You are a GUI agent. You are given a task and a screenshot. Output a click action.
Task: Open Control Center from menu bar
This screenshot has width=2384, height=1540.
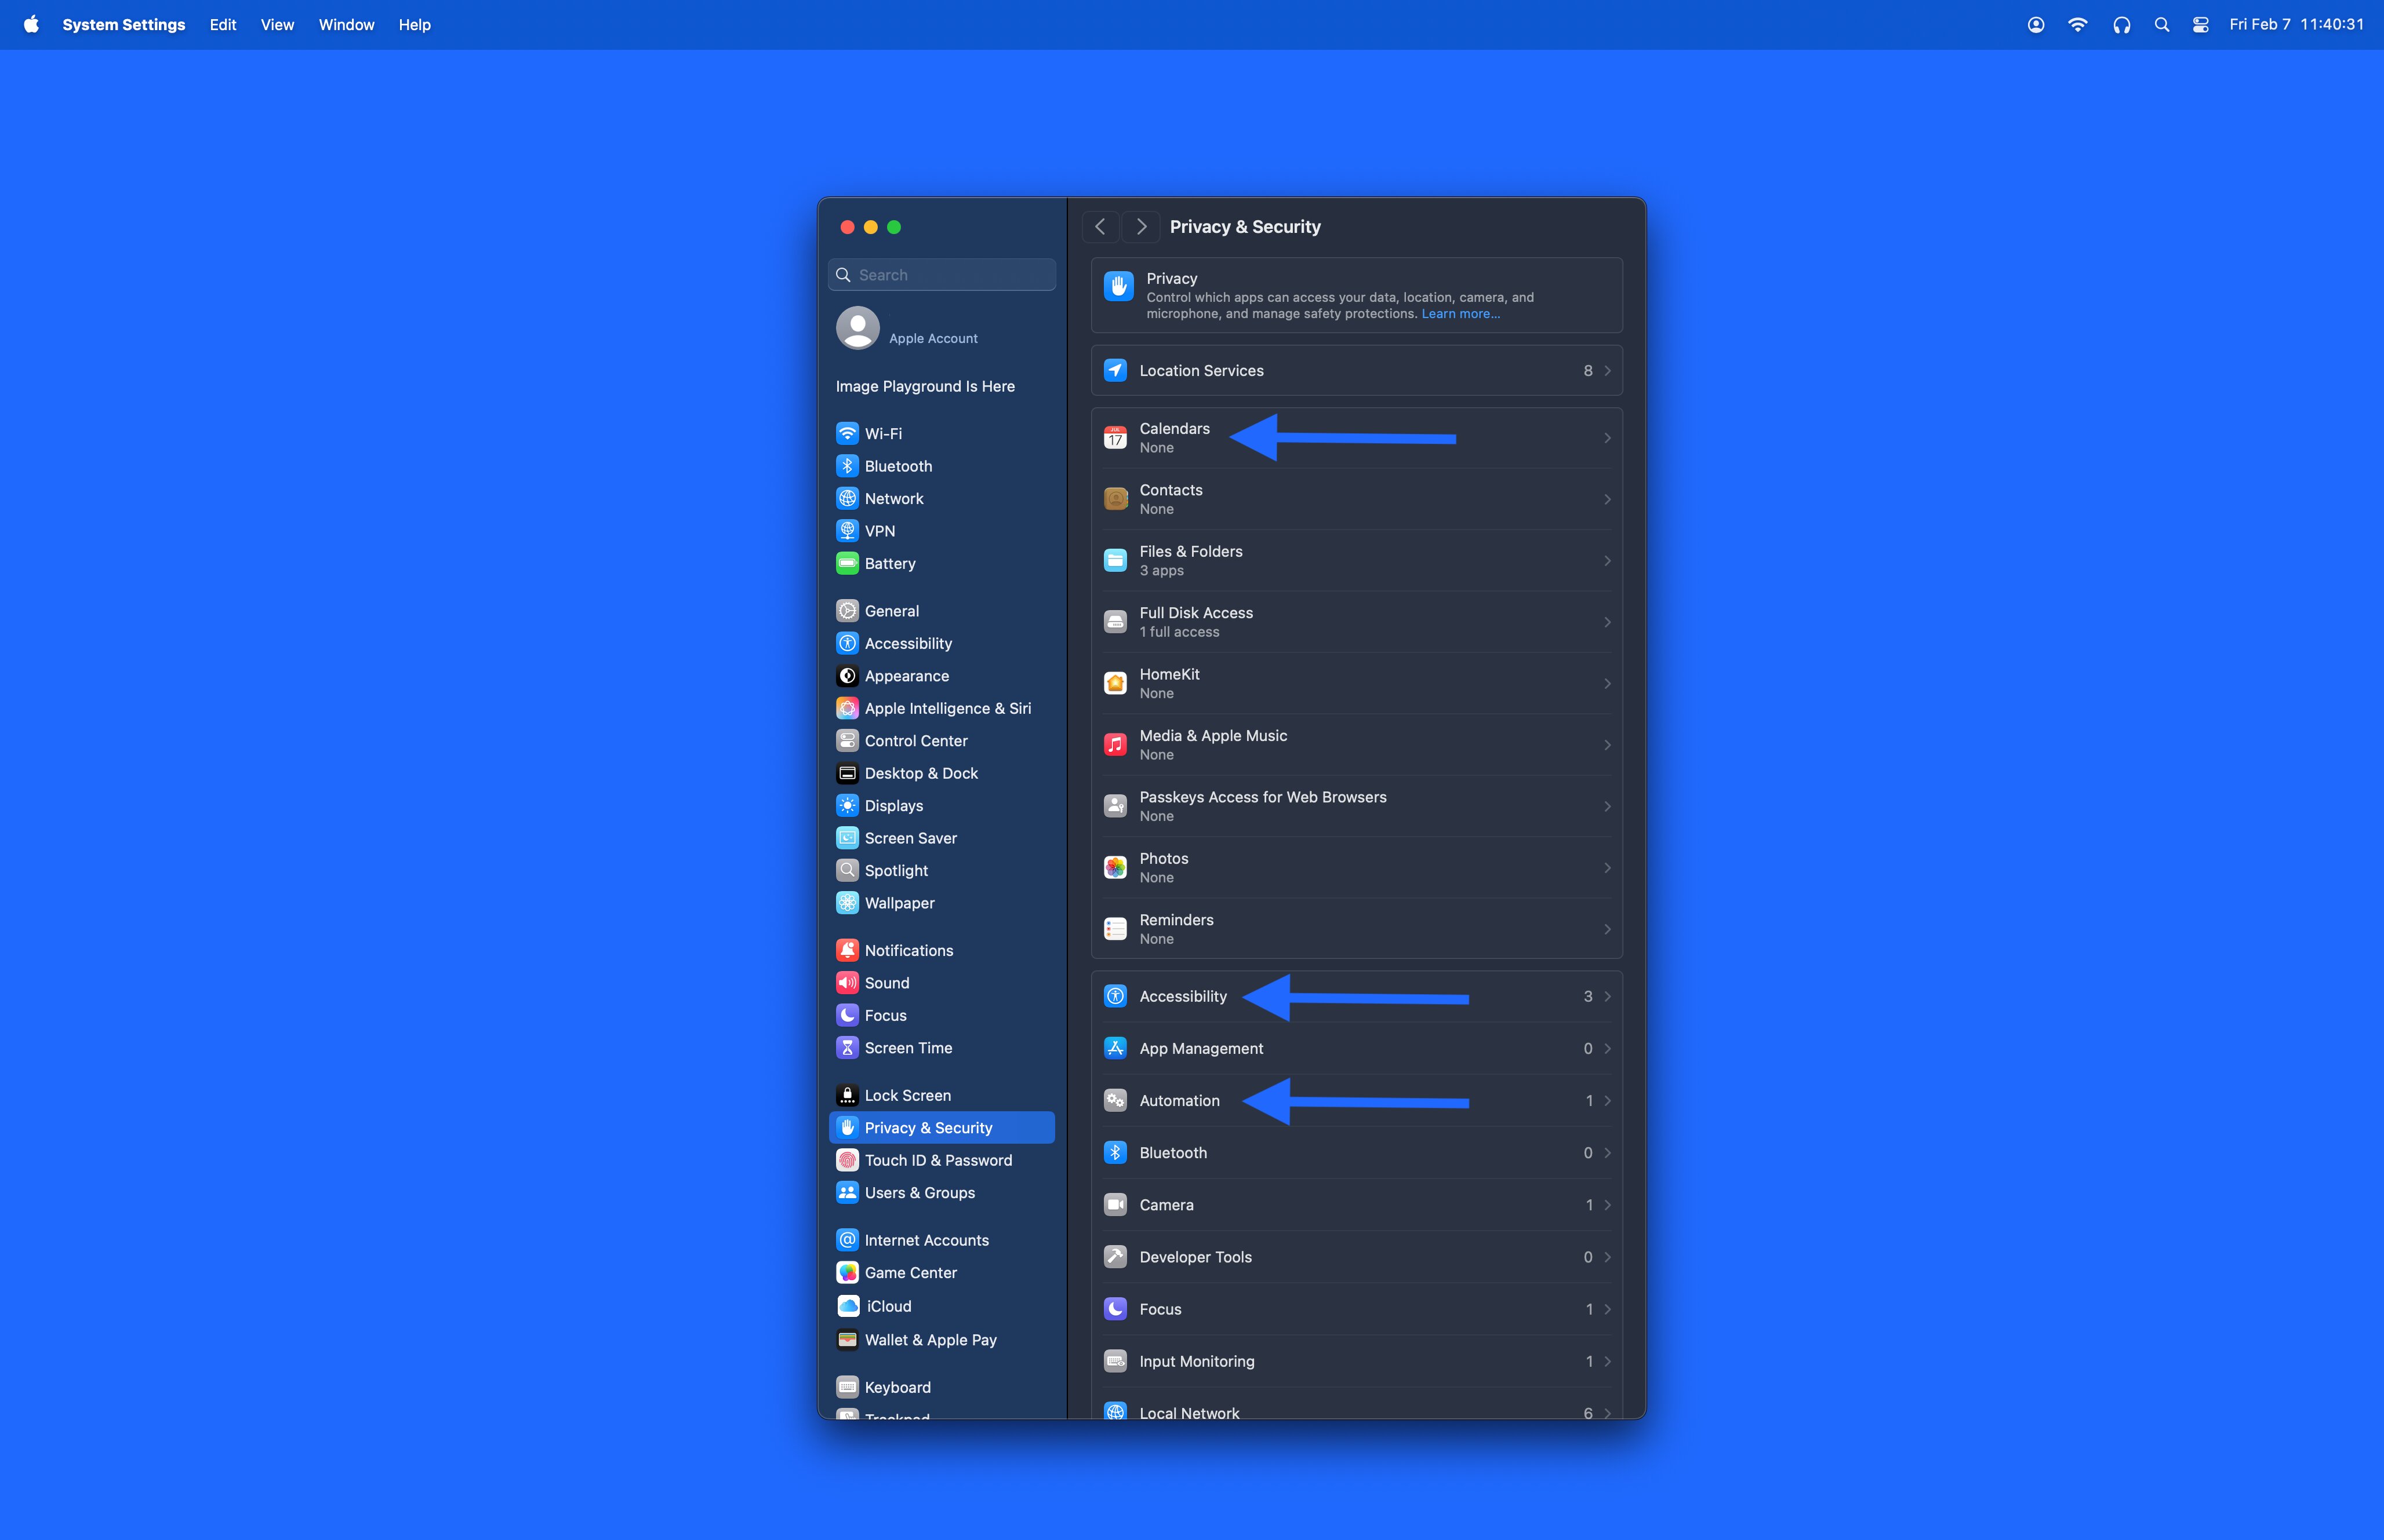[2201, 24]
